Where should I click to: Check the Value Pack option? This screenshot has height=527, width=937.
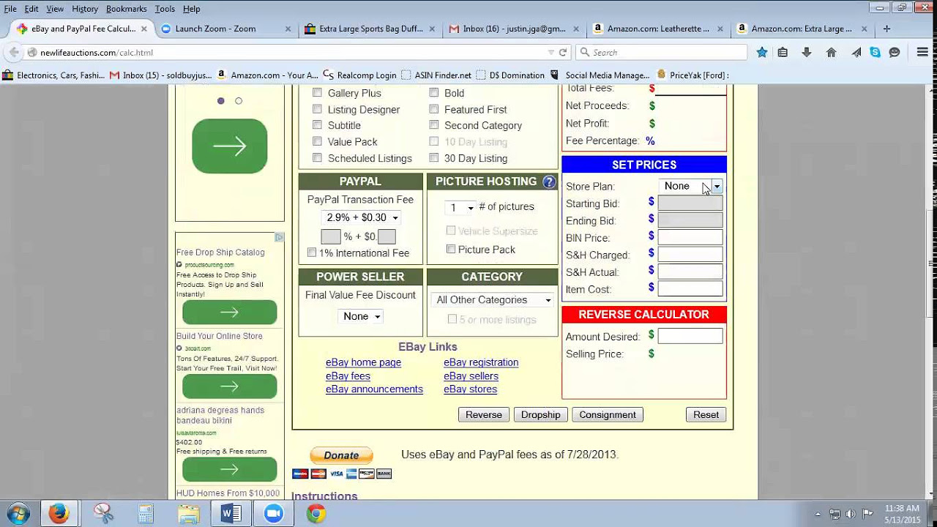(317, 141)
